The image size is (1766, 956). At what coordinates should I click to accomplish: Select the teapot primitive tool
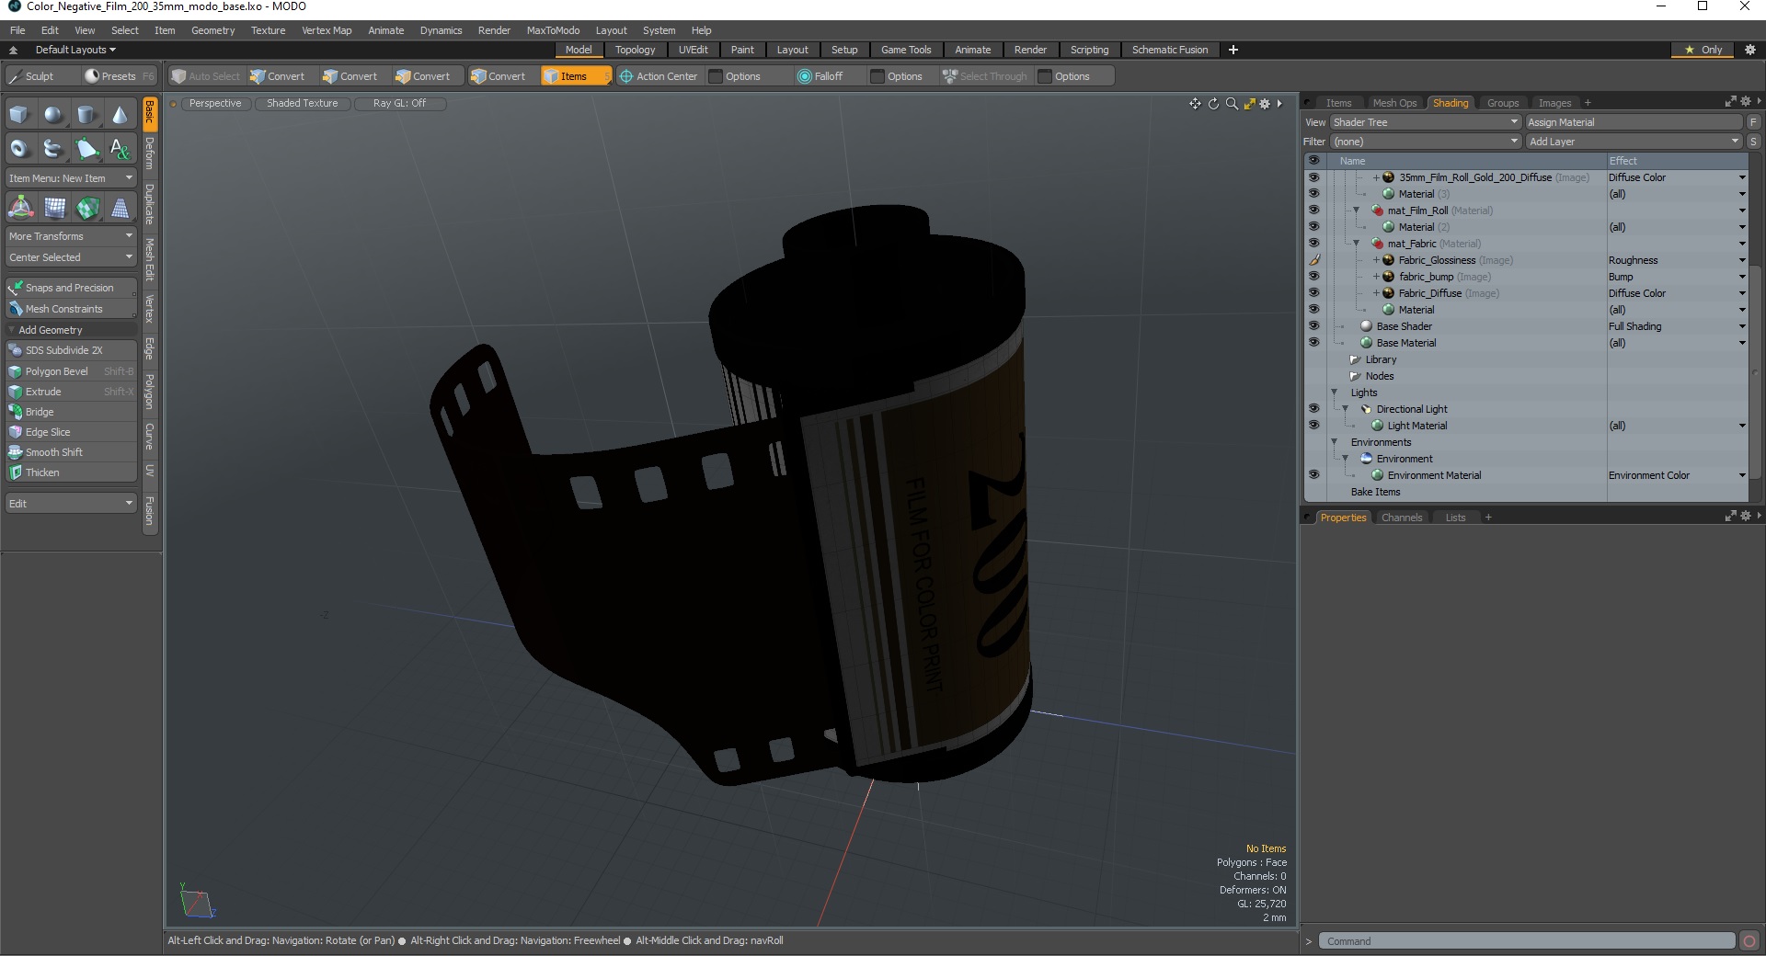53,148
